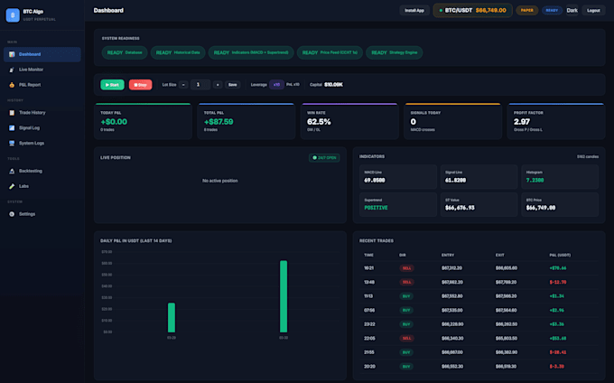
Task: Open the Live Monitor page
Action: [x=42, y=70]
